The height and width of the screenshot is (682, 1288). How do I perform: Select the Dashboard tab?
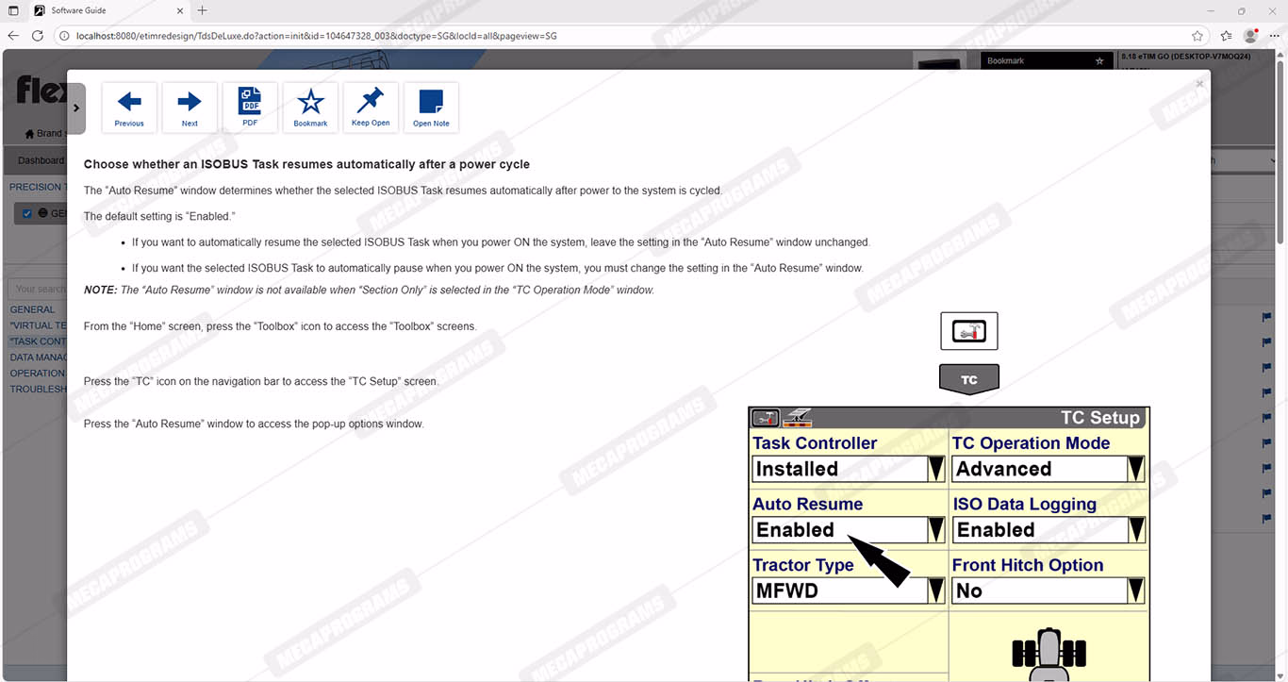tap(40, 160)
